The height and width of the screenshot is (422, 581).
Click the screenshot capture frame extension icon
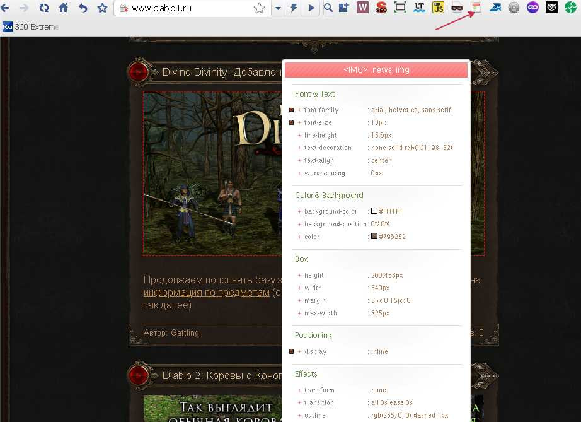tap(400, 7)
